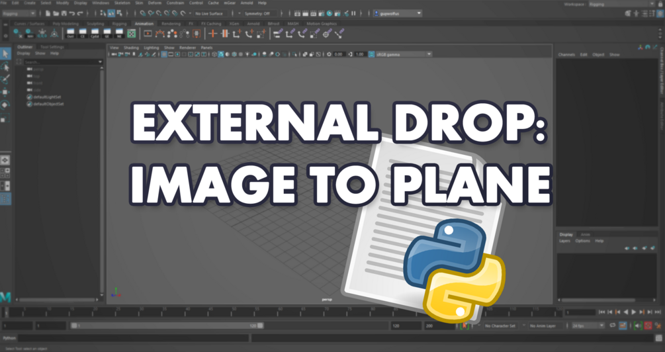Toggle the timeline audio mute icon
665x352 pixels.
tap(638, 326)
